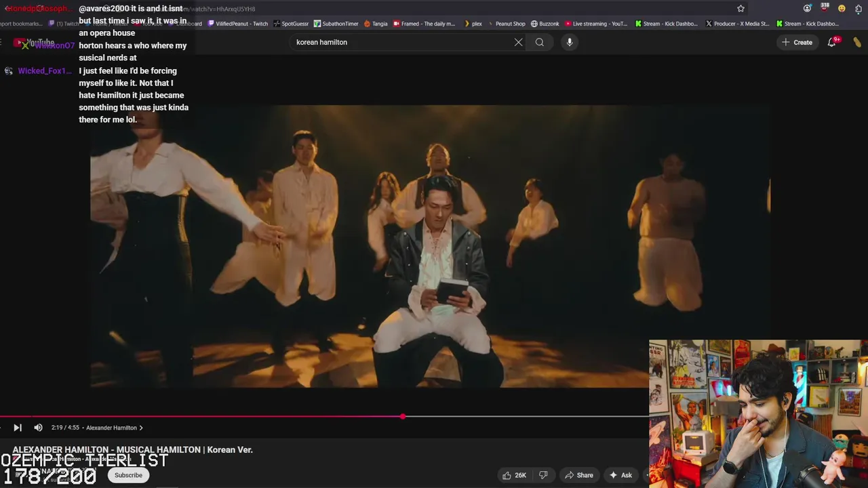
Task: Open the Buzzonk bookmark
Action: pos(545,24)
